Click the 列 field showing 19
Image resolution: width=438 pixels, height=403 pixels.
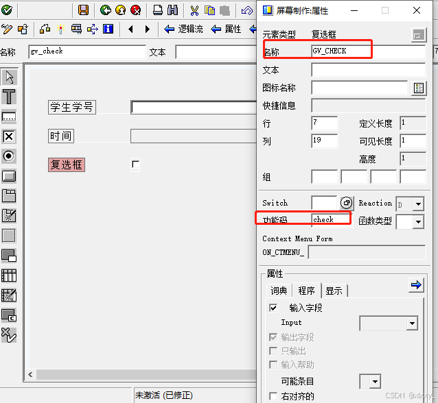pyautogui.click(x=324, y=141)
